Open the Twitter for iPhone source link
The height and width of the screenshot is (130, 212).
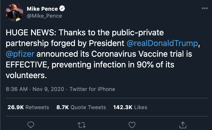[x=92, y=89]
